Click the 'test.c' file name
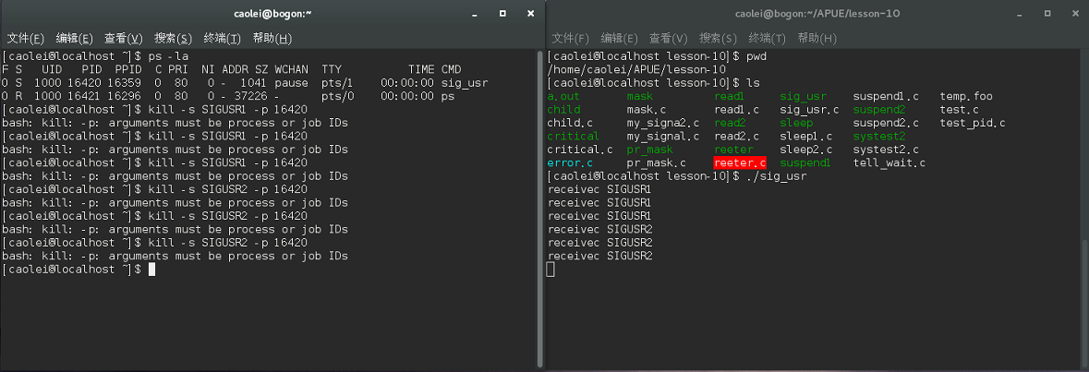1089x372 pixels. (959, 110)
